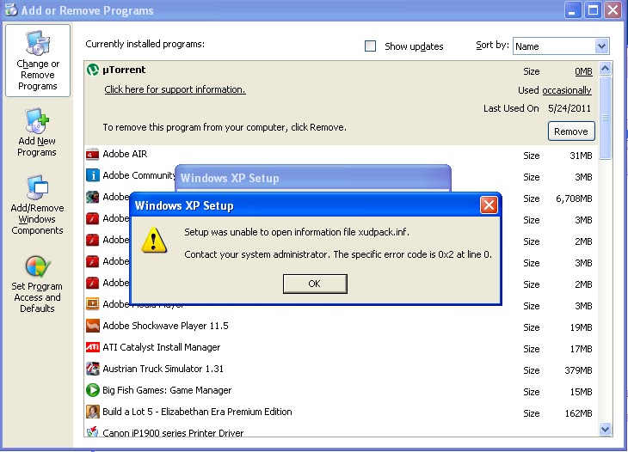
Task: Close the Windows XP Setup error dialog
Action: point(489,205)
